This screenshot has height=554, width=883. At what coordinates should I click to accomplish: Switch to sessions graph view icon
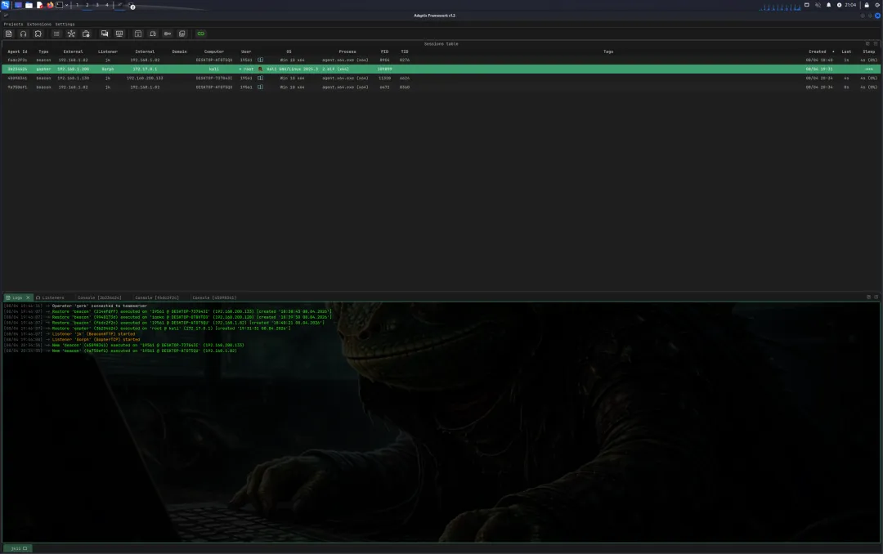[71, 34]
